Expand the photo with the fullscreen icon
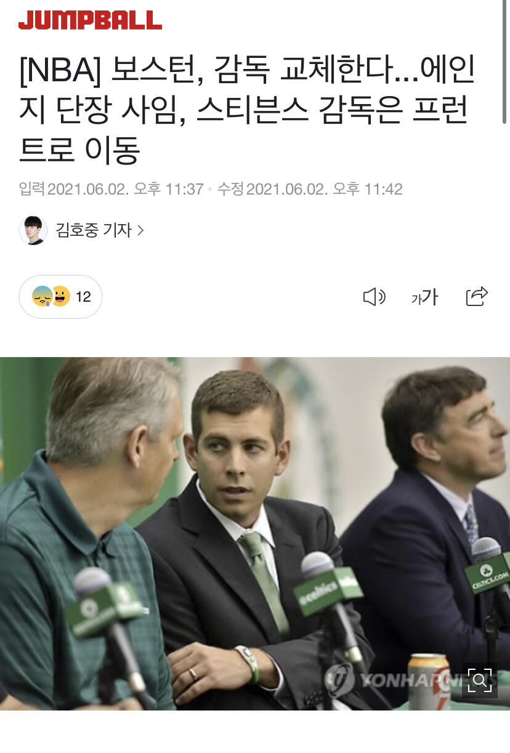This screenshot has width=510, height=753. tap(479, 680)
